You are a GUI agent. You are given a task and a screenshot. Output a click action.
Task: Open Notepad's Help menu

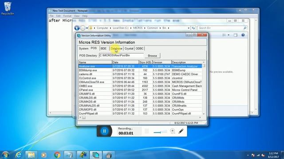coord(85,16)
